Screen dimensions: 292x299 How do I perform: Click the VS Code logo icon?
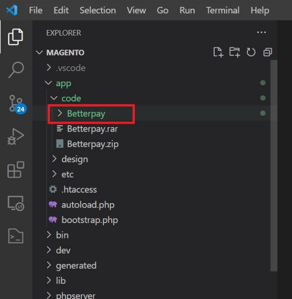pyautogui.click(x=12, y=10)
